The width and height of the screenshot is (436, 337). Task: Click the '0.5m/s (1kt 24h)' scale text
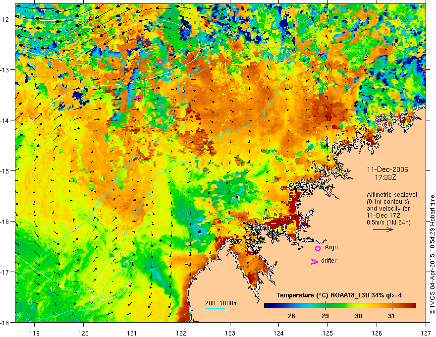point(388,223)
